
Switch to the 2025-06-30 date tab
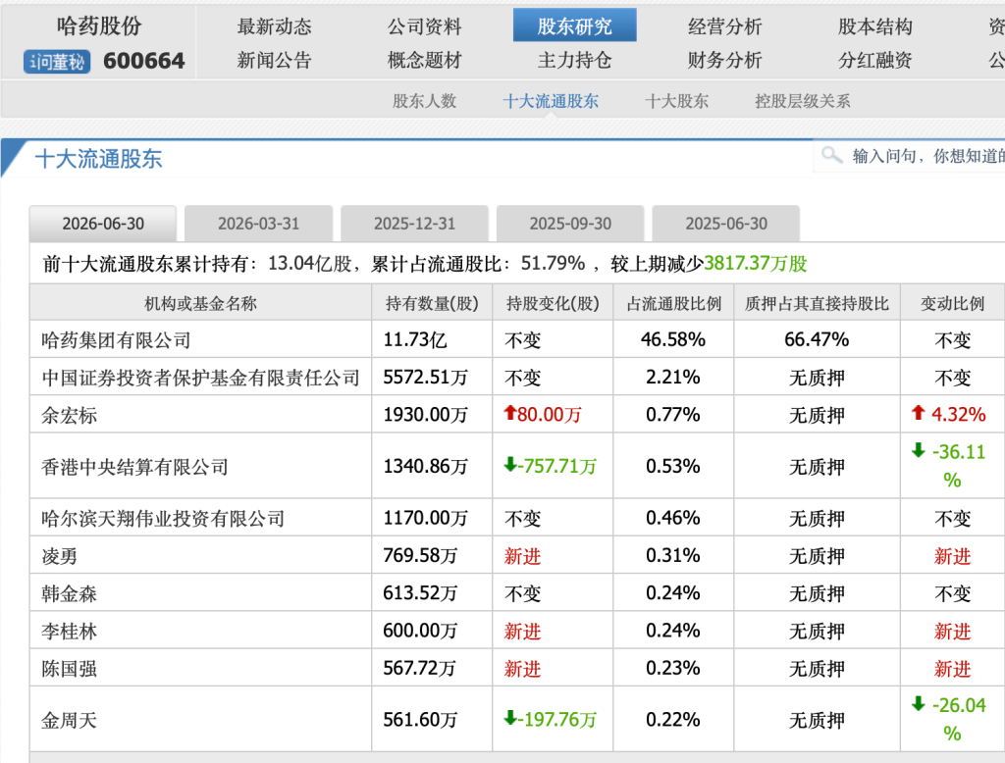pos(726,224)
